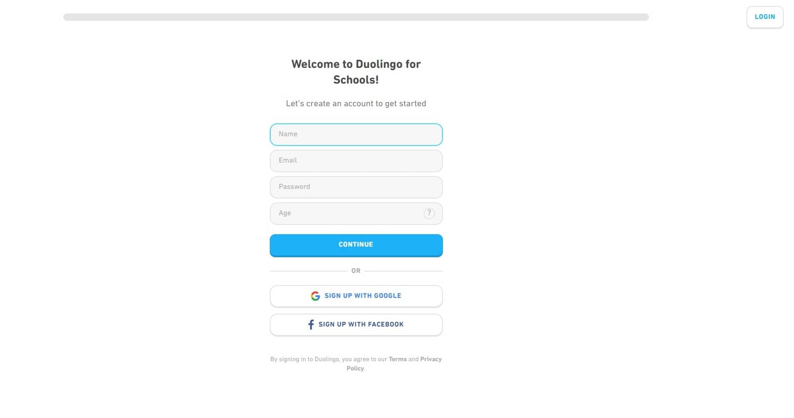Screen dimensions: 794x418
Task: Open the Login page
Action: click(x=764, y=17)
